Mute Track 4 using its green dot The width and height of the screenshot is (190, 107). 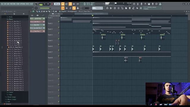tap(59, 39)
